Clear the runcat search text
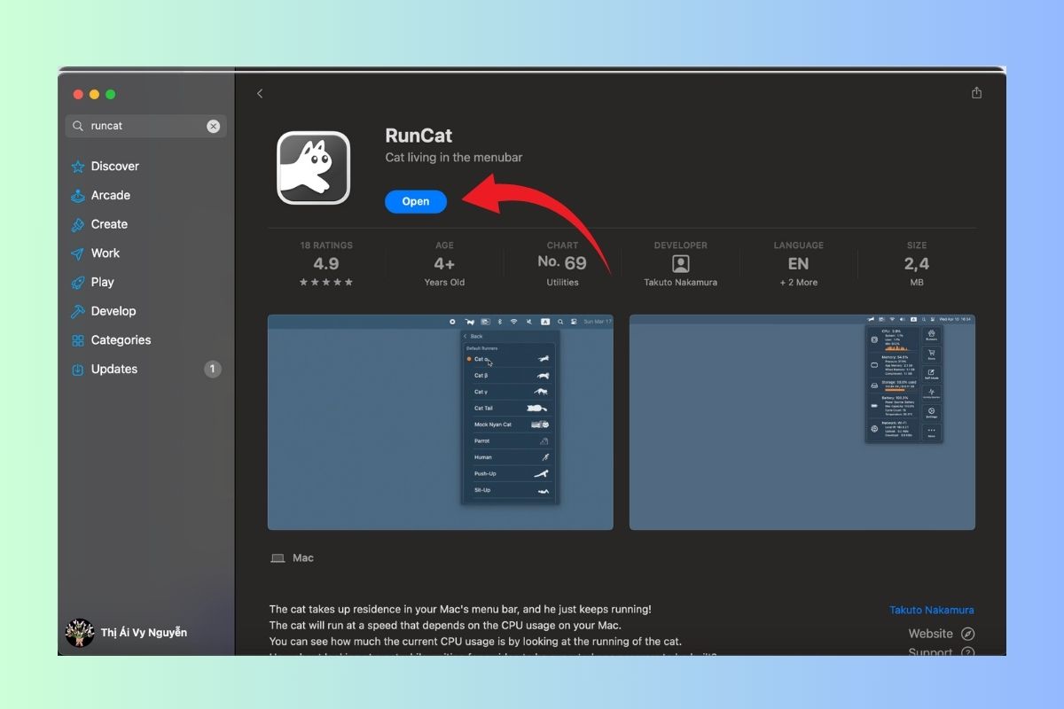Viewport: 1064px width, 709px height. (x=213, y=126)
